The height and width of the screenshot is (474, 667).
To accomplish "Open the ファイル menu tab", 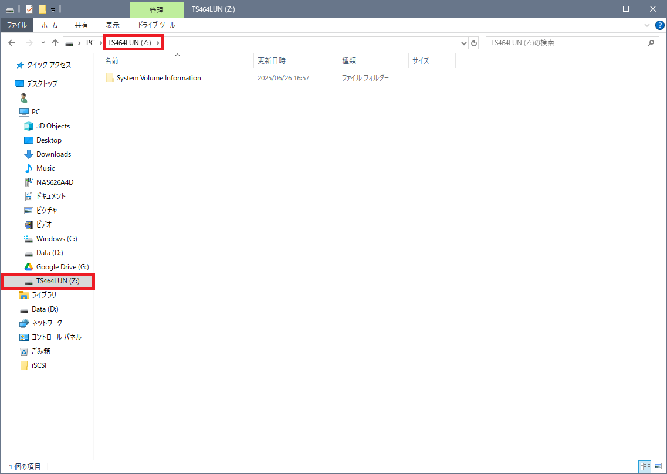I will pyautogui.click(x=17, y=25).
